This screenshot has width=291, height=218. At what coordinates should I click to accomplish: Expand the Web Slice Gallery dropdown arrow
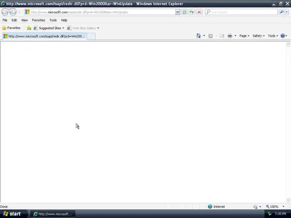(x=98, y=28)
